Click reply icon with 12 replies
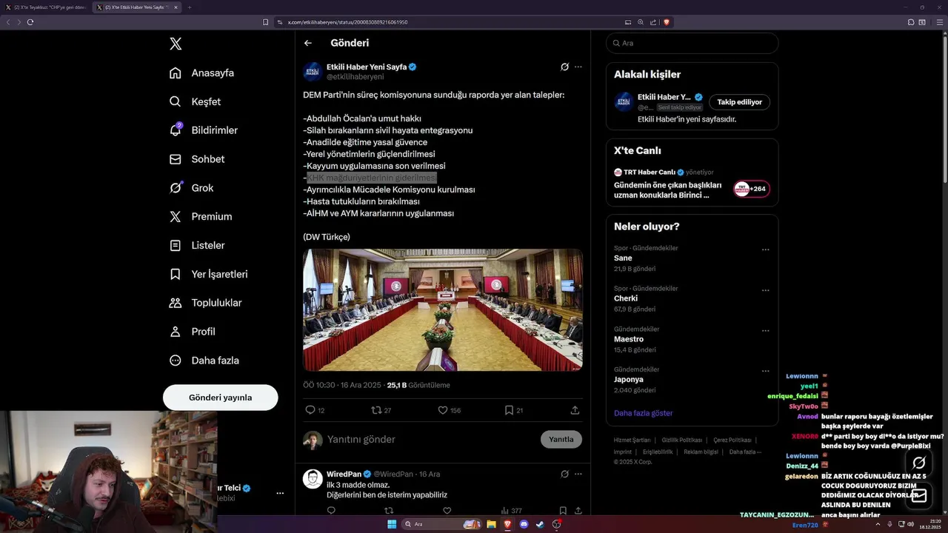The width and height of the screenshot is (948, 533). click(310, 410)
